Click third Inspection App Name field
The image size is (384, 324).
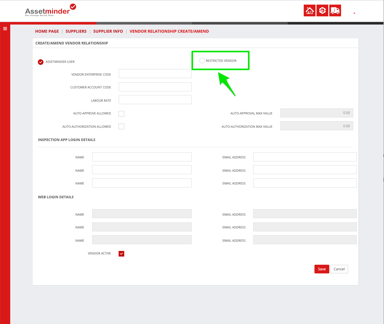click(142, 183)
